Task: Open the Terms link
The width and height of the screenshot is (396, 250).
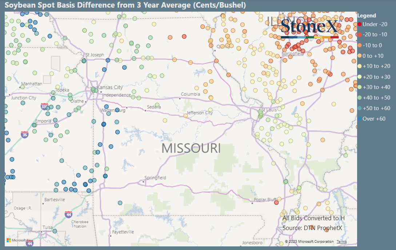Action: (x=342, y=241)
